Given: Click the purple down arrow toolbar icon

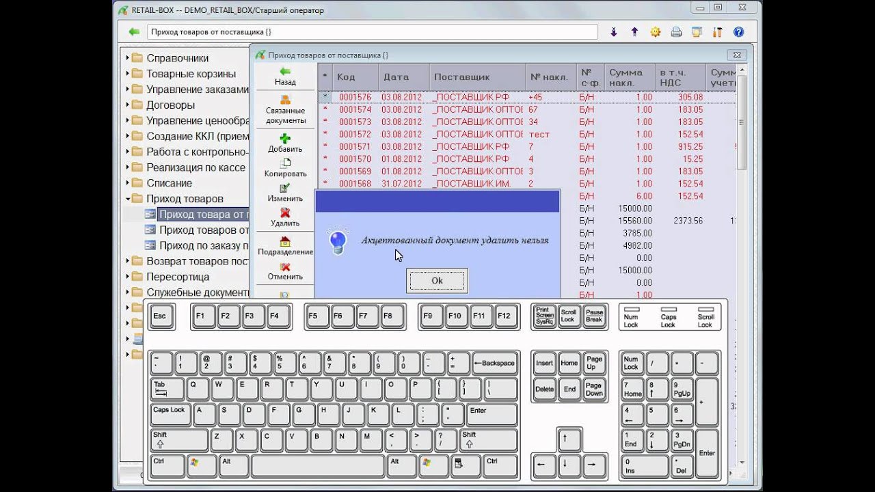Looking at the screenshot, I should point(614,32).
